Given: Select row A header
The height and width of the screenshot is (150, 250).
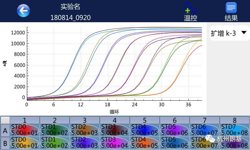Looking at the screenshot, I should pyautogui.click(x=5, y=130).
